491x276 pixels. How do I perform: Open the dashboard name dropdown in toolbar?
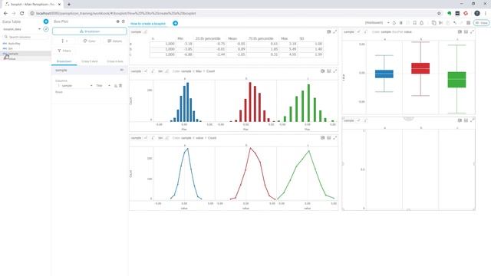point(377,23)
